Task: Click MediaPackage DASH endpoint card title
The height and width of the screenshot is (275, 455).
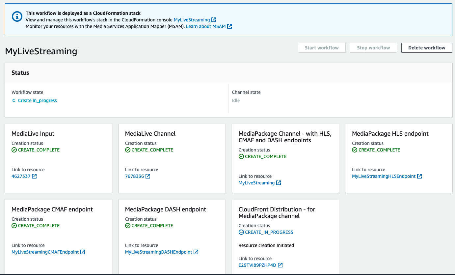Action: [166, 209]
